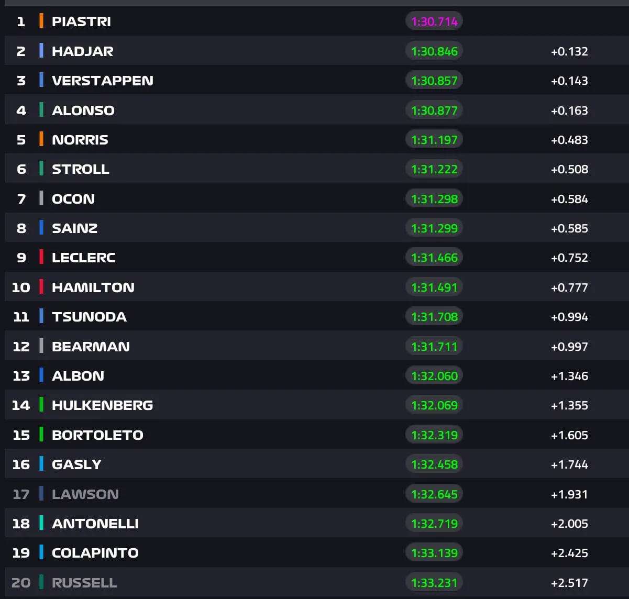Click Piastri's purple 1:30.714 lap time

434,21
